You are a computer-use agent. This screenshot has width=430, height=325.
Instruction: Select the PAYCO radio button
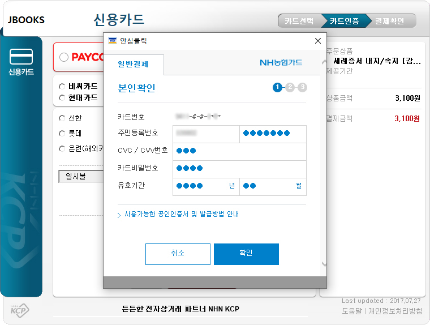pos(64,57)
